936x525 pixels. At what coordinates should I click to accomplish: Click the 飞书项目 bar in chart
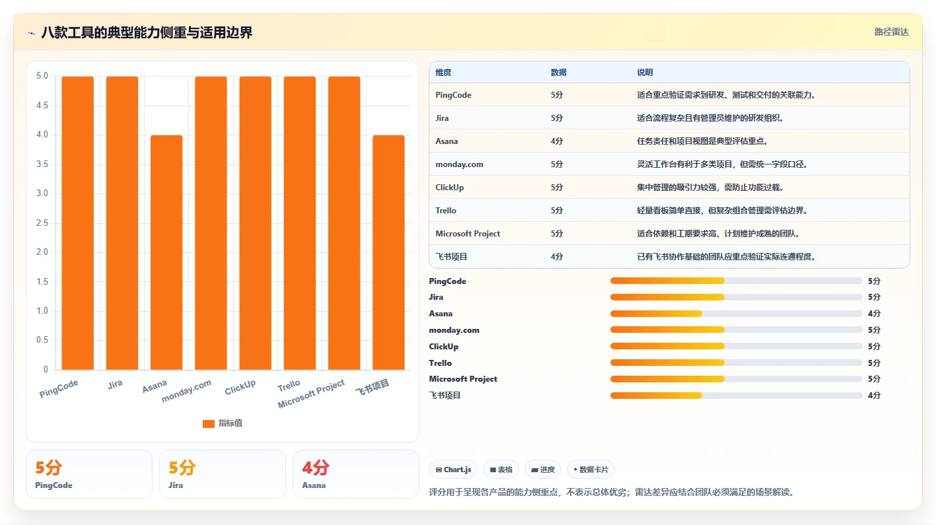point(388,252)
